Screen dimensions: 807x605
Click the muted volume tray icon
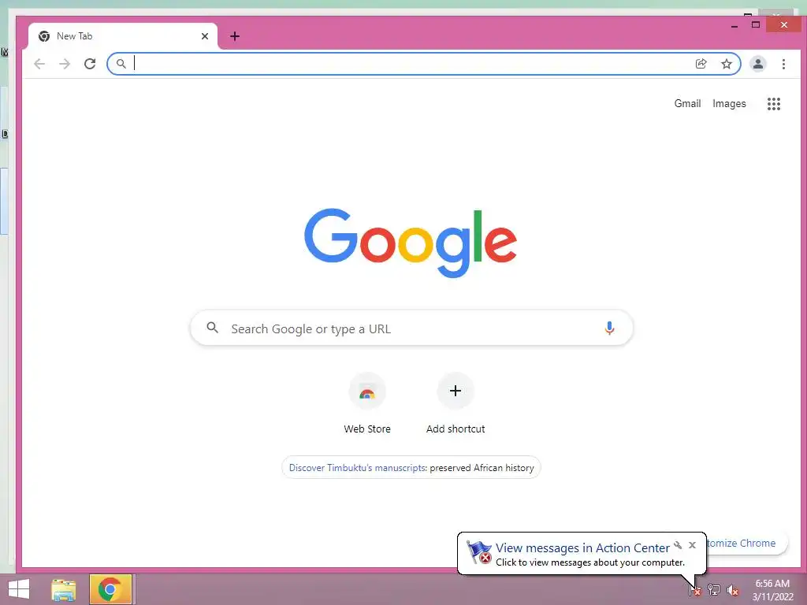pyautogui.click(x=732, y=590)
